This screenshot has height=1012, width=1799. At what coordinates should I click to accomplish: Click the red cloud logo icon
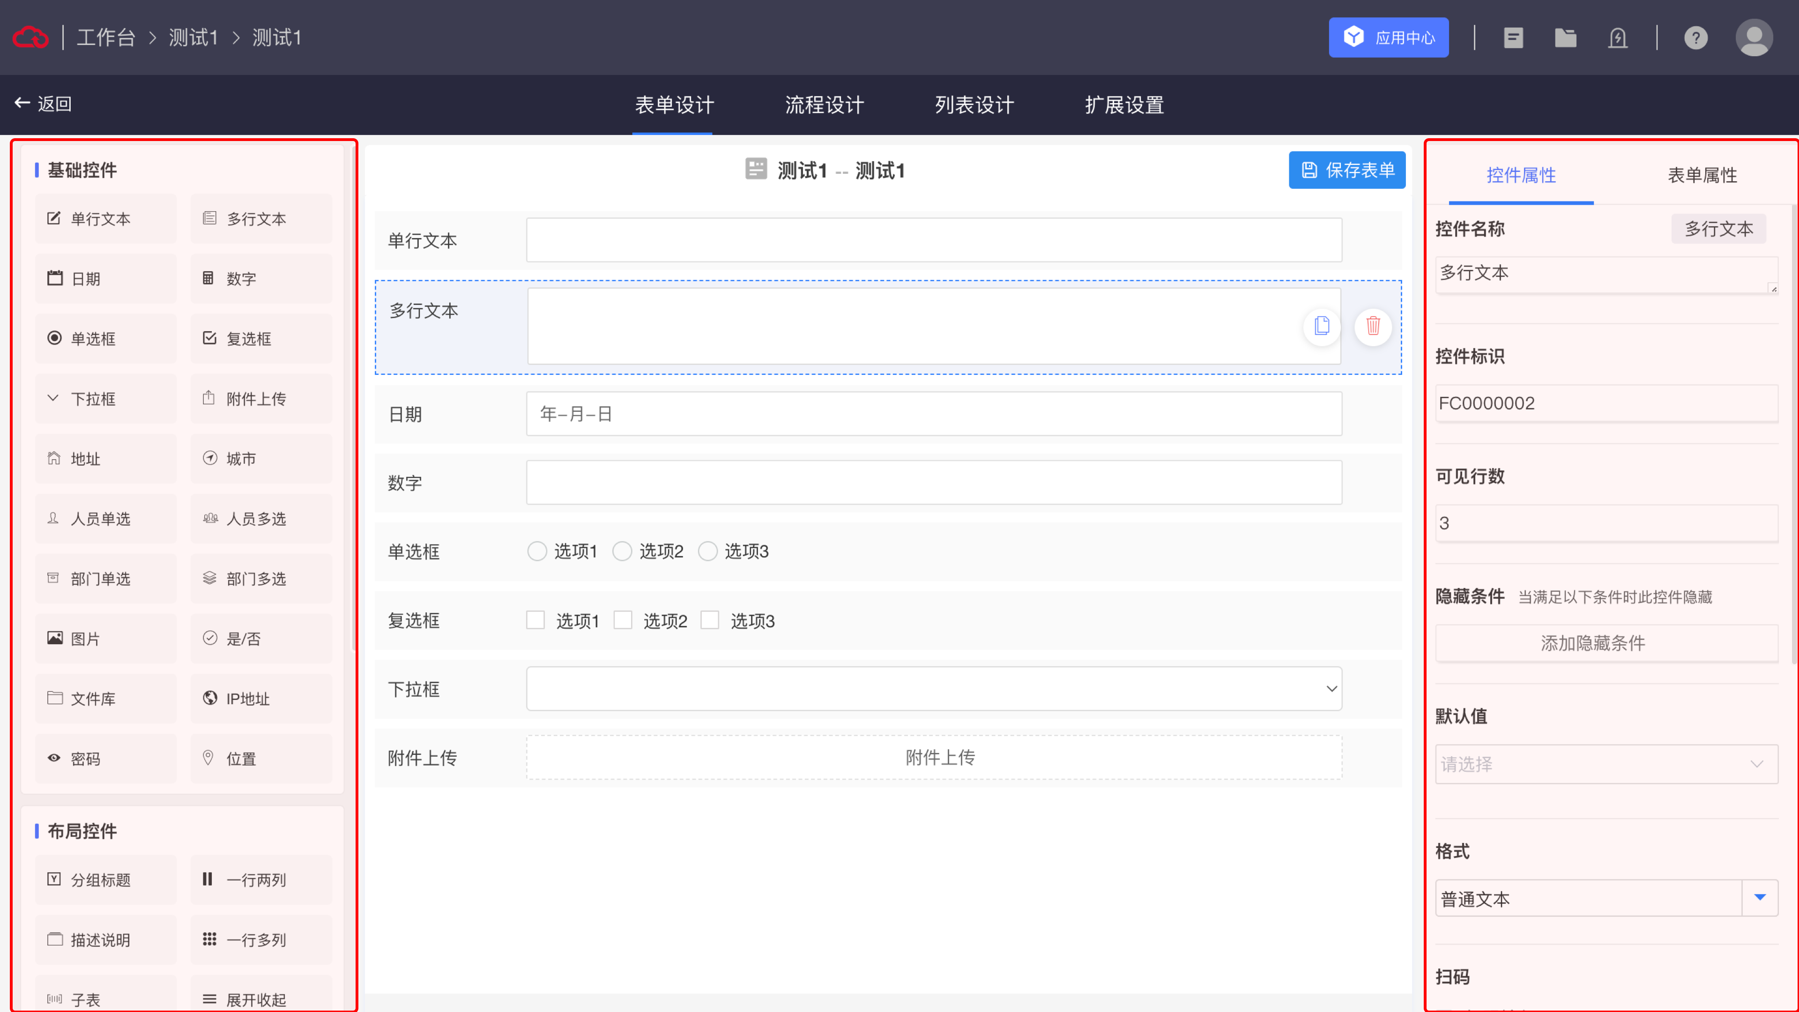pyautogui.click(x=31, y=37)
